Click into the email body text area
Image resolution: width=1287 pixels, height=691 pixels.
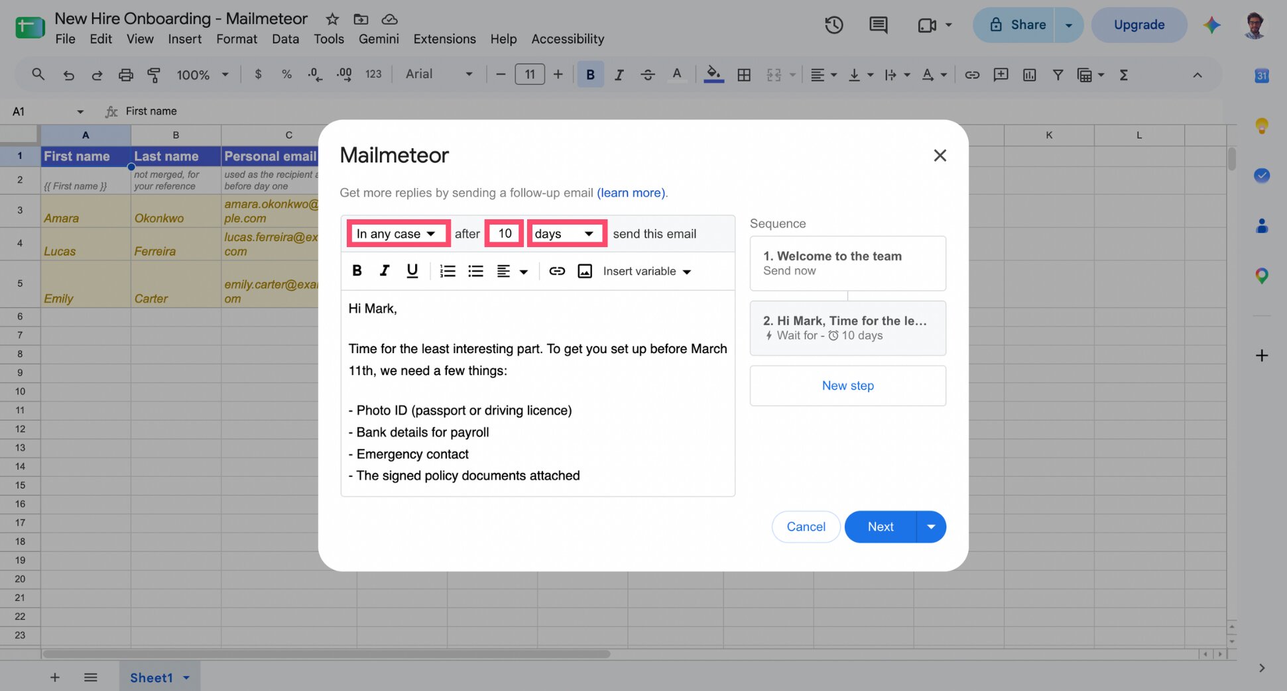click(538, 393)
